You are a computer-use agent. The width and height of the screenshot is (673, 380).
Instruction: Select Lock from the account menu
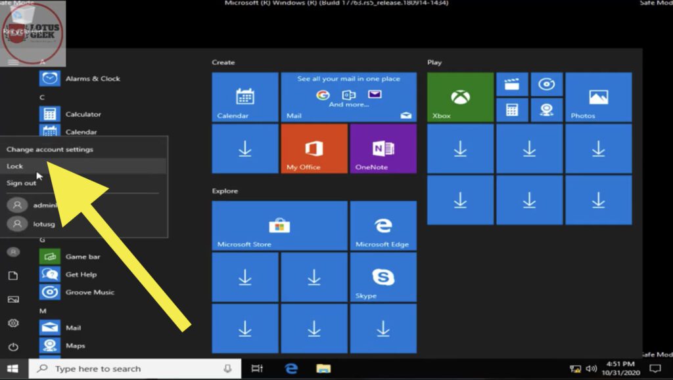click(x=14, y=166)
